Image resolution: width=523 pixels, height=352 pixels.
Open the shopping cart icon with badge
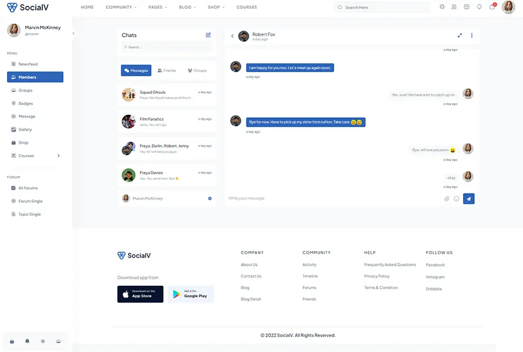pos(492,7)
